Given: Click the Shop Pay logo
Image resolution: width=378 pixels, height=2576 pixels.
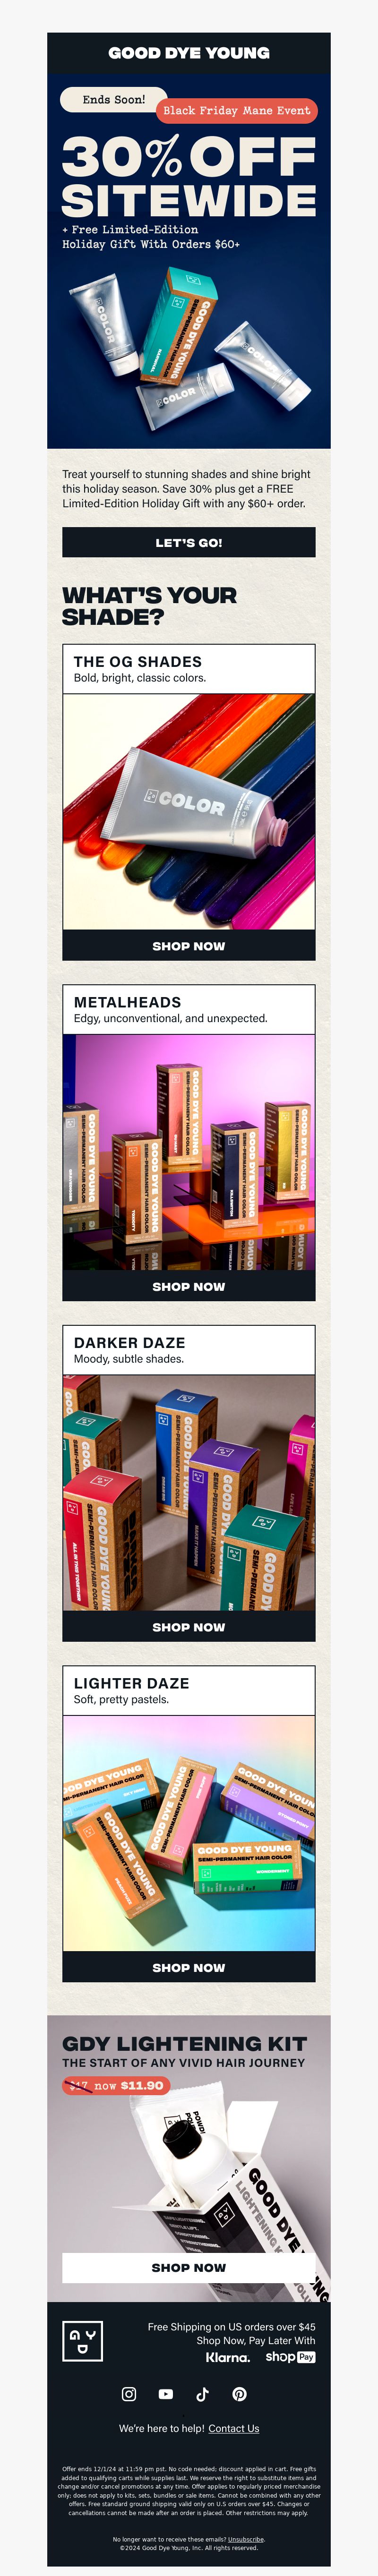Looking at the screenshot, I should [290, 2357].
